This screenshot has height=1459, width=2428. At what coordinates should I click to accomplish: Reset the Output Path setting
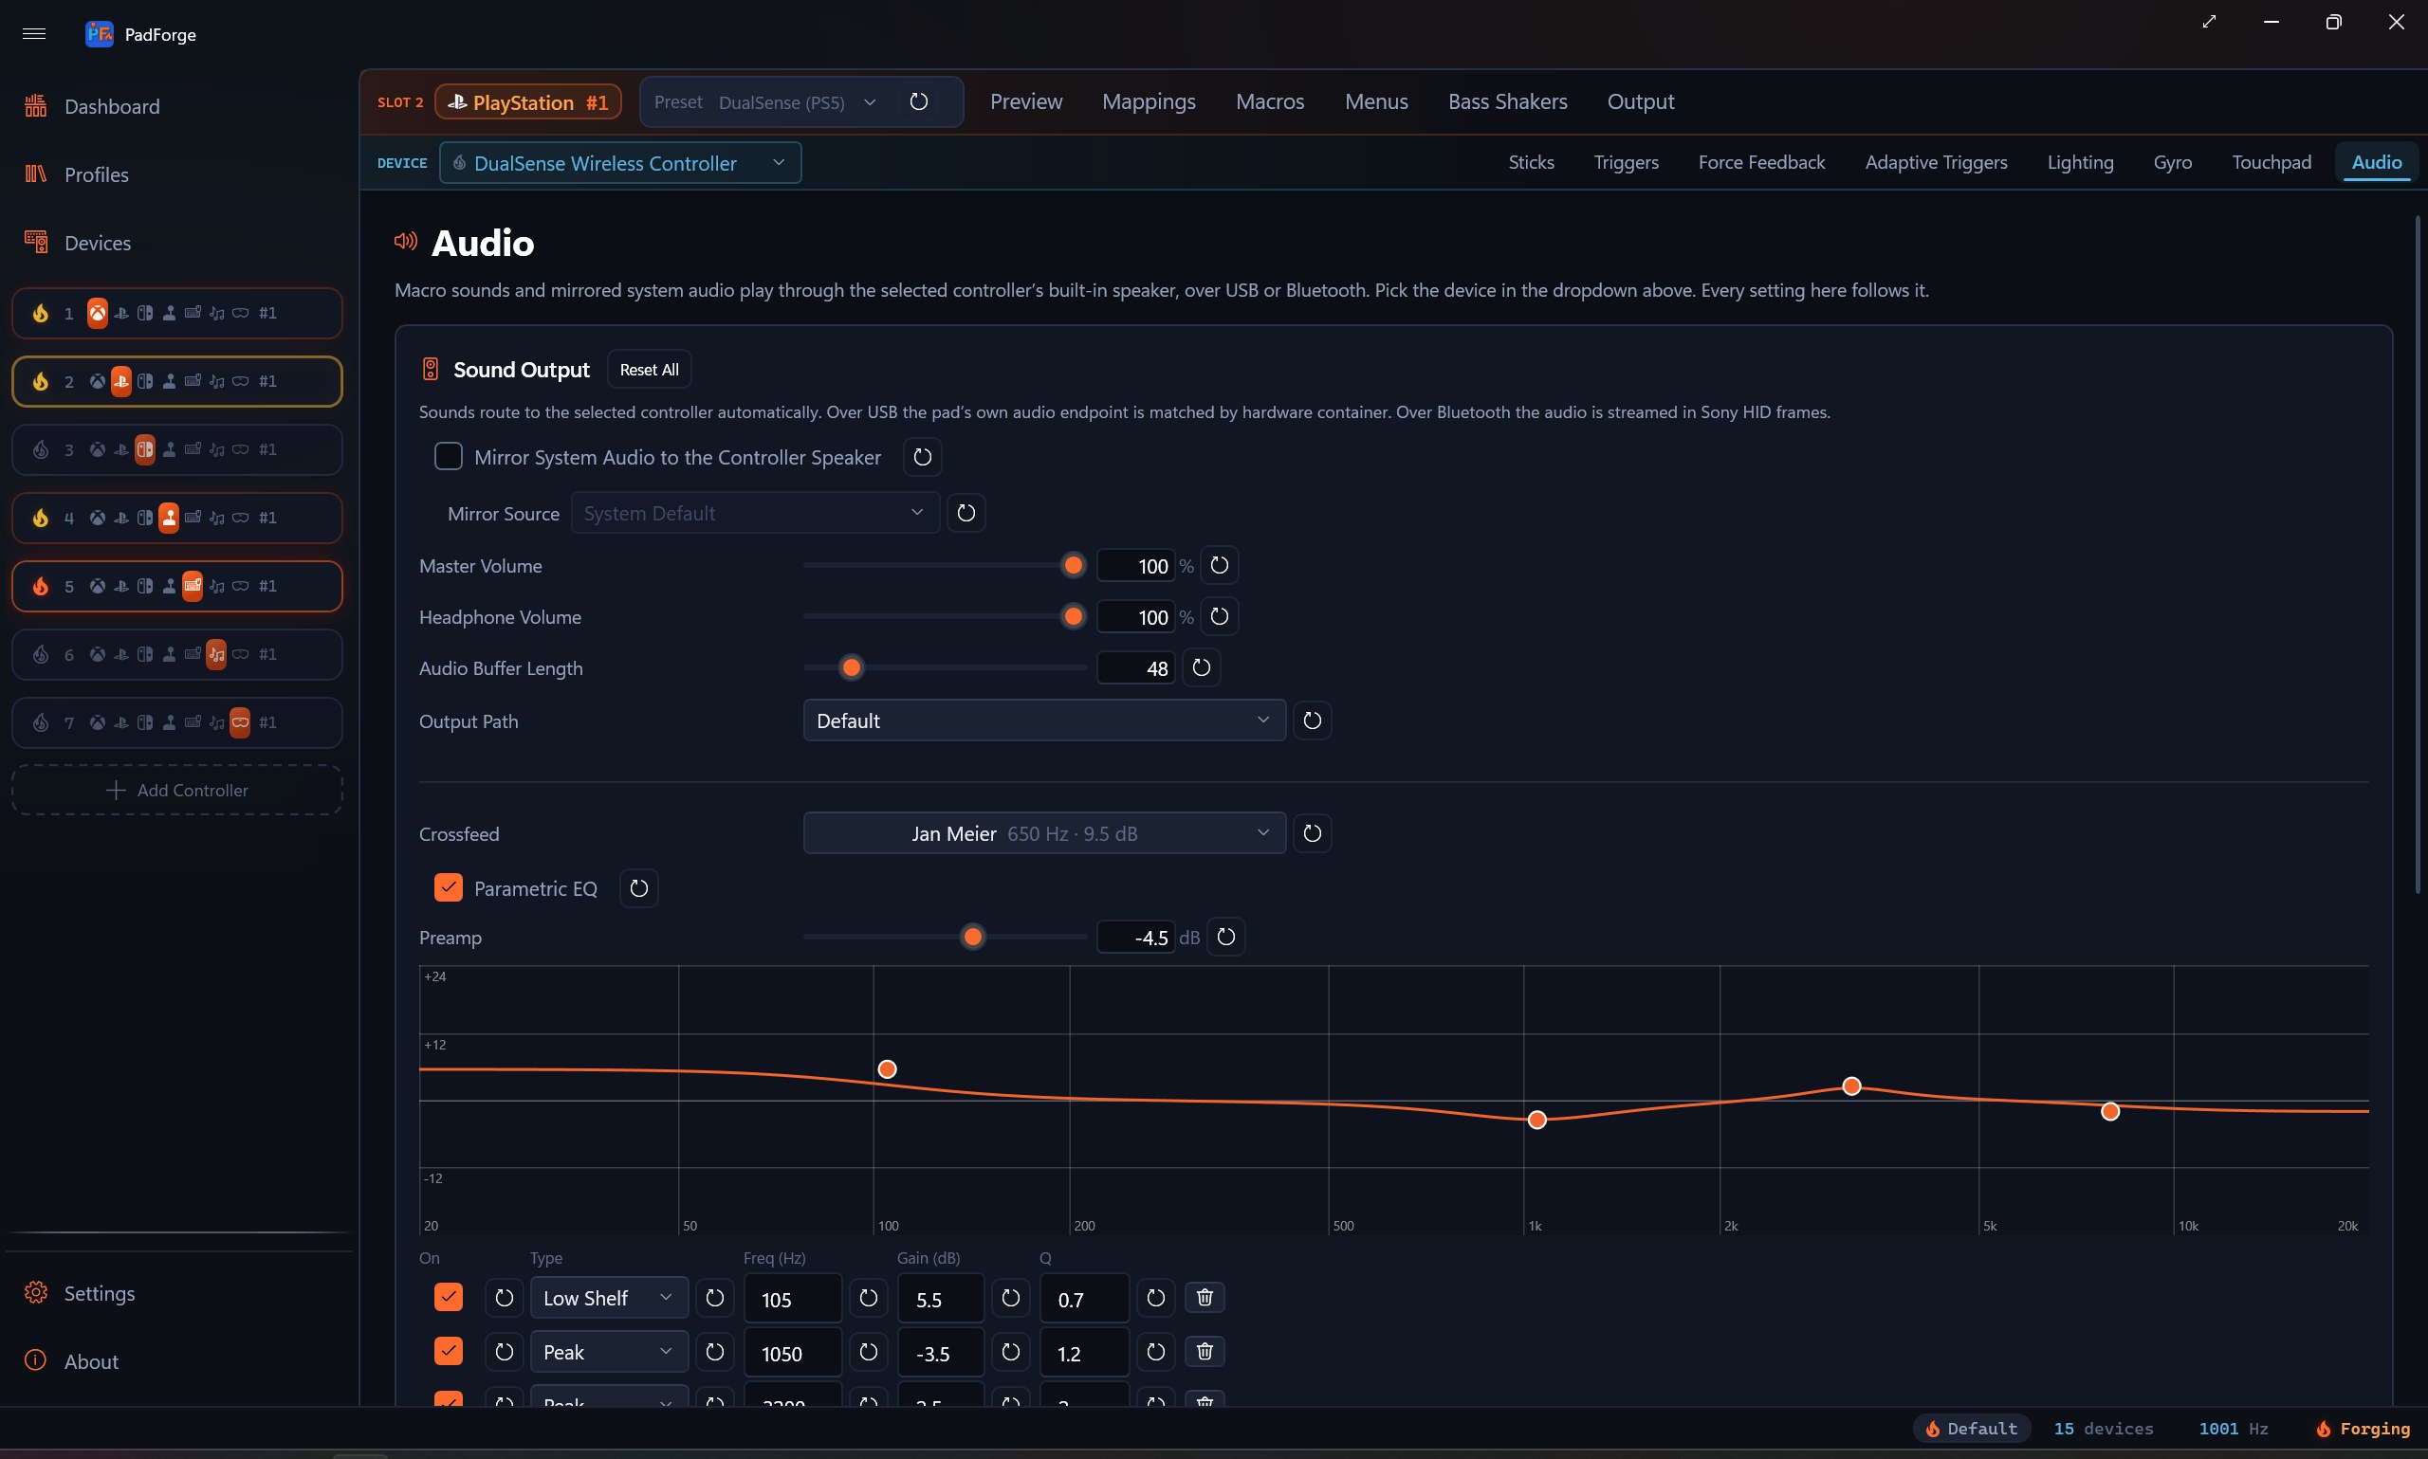point(1312,720)
